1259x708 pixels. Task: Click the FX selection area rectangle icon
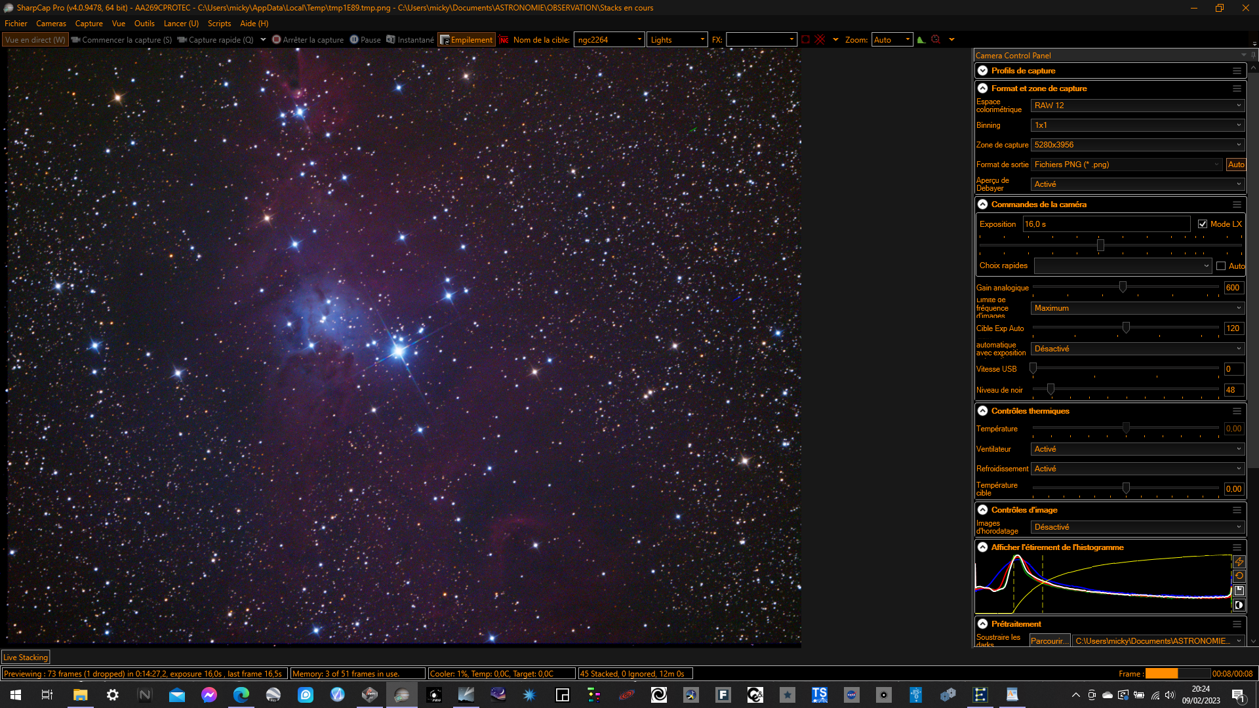pyautogui.click(x=805, y=40)
